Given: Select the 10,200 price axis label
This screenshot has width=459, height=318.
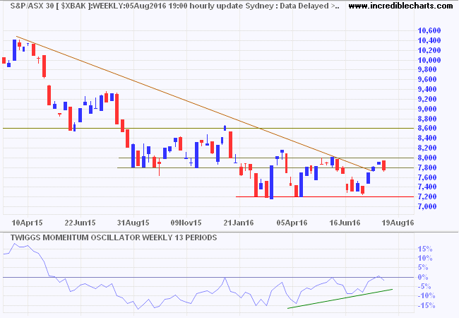Looking at the screenshot, I should point(429,50).
